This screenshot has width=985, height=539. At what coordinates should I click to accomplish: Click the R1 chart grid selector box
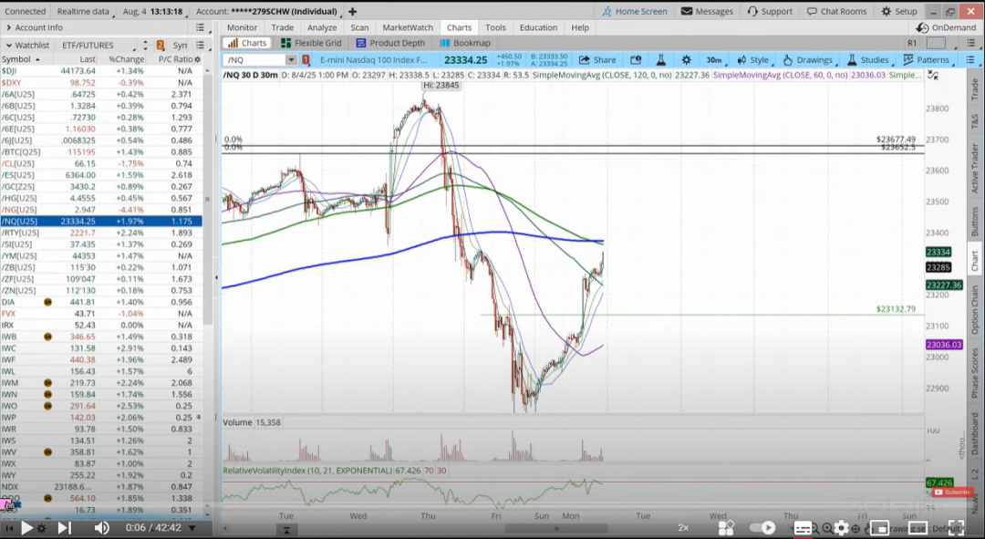coord(936,43)
